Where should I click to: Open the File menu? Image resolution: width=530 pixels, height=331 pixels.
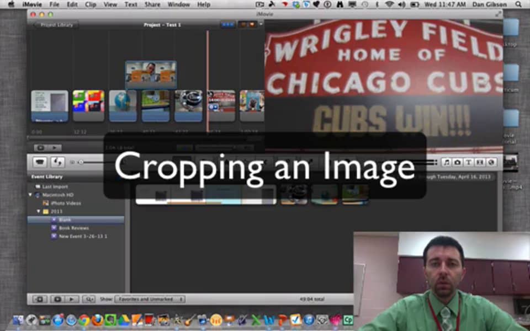coord(54,4)
